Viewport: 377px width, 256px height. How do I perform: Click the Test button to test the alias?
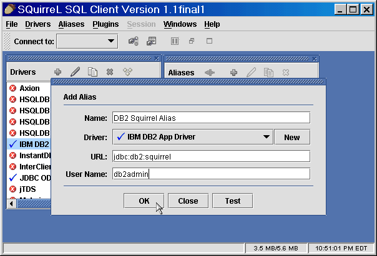pyautogui.click(x=232, y=201)
